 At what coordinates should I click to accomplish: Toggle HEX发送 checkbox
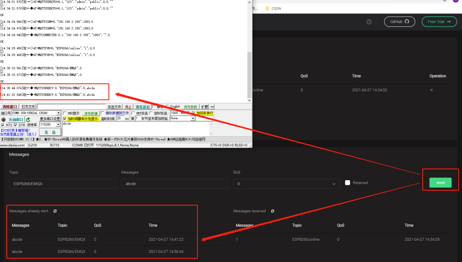pyautogui.click(x=133, y=113)
